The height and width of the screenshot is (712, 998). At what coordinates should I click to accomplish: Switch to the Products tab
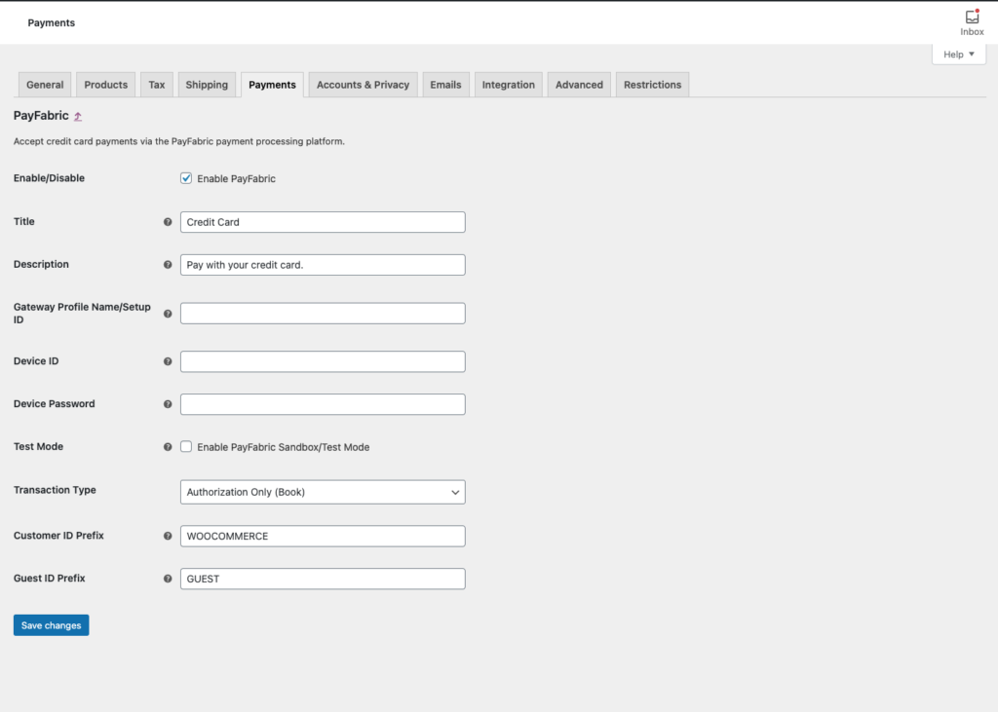coord(105,85)
